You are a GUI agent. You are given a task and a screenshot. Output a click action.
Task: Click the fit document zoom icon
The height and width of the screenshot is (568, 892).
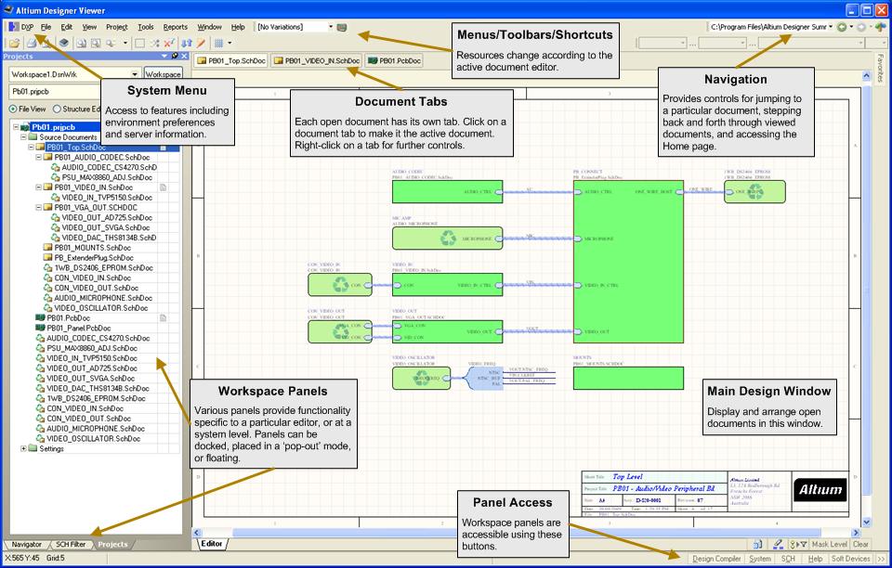[x=82, y=43]
